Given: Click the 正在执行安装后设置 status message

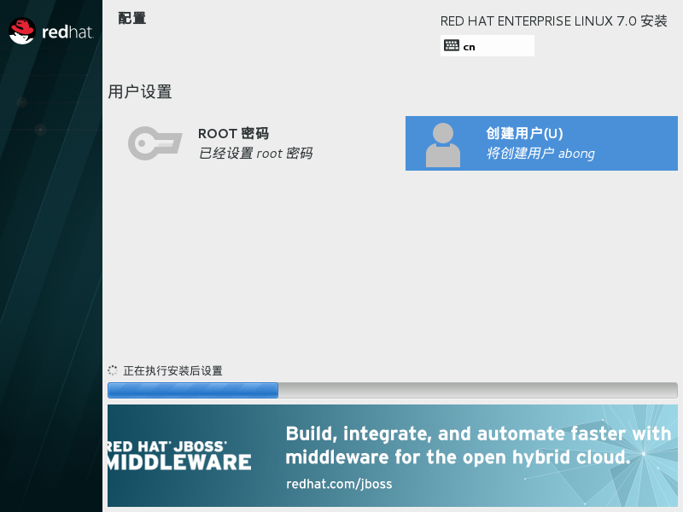Looking at the screenshot, I should pos(171,370).
